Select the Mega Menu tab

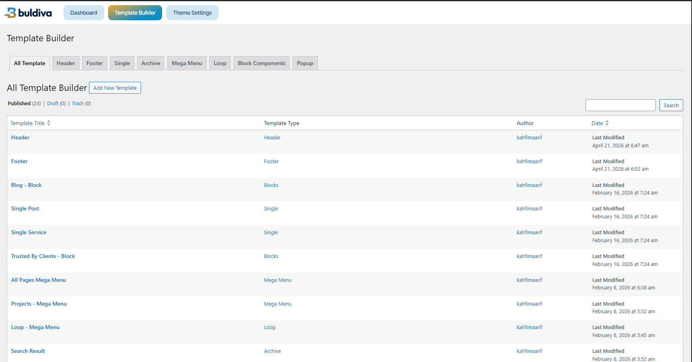(187, 63)
